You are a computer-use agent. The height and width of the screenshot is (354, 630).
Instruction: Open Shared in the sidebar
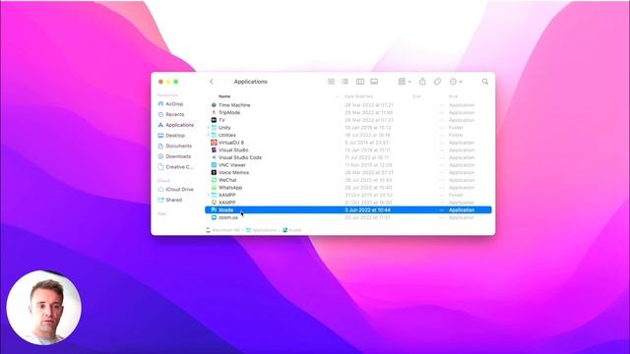pos(170,200)
